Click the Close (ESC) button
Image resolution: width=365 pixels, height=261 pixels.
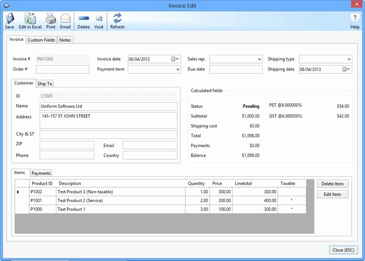(x=343, y=250)
